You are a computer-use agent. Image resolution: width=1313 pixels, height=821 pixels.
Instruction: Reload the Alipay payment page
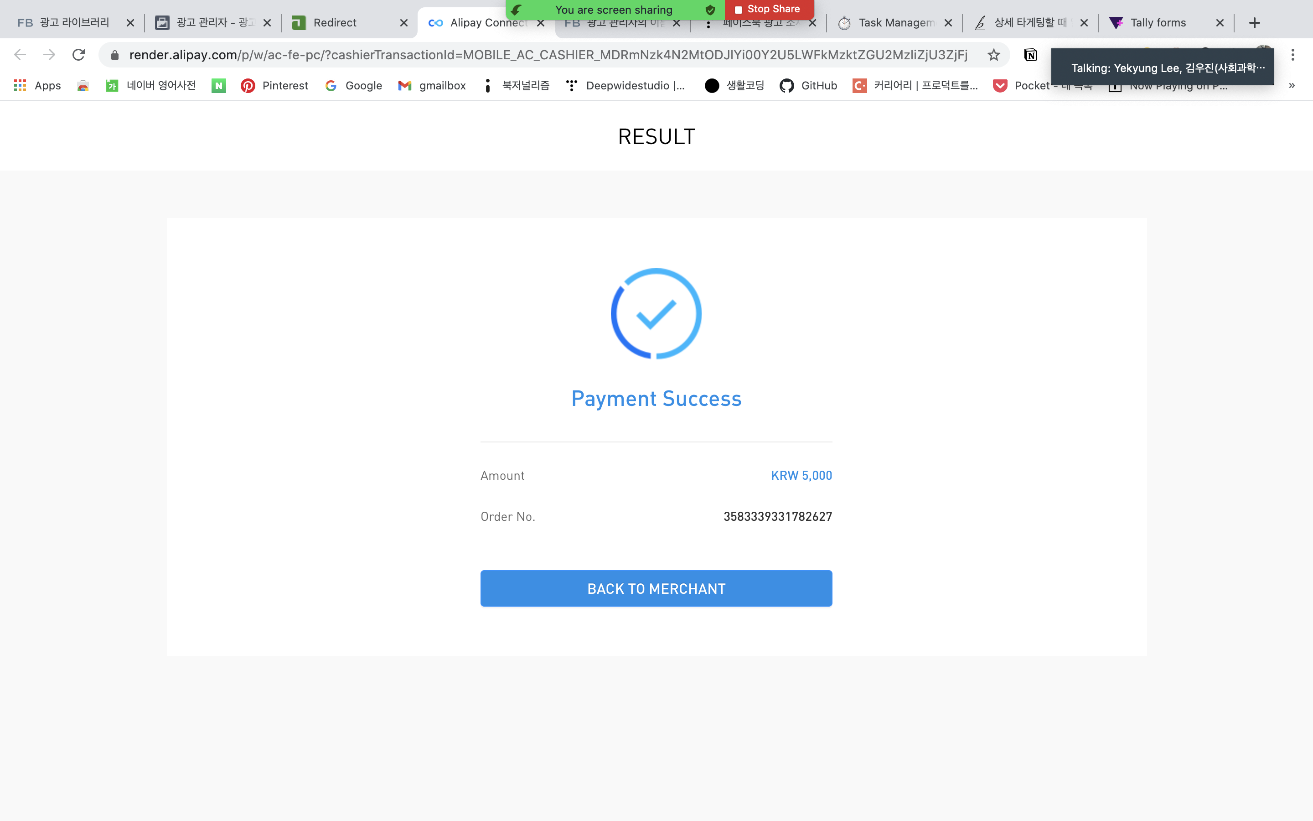[x=79, y=55]
